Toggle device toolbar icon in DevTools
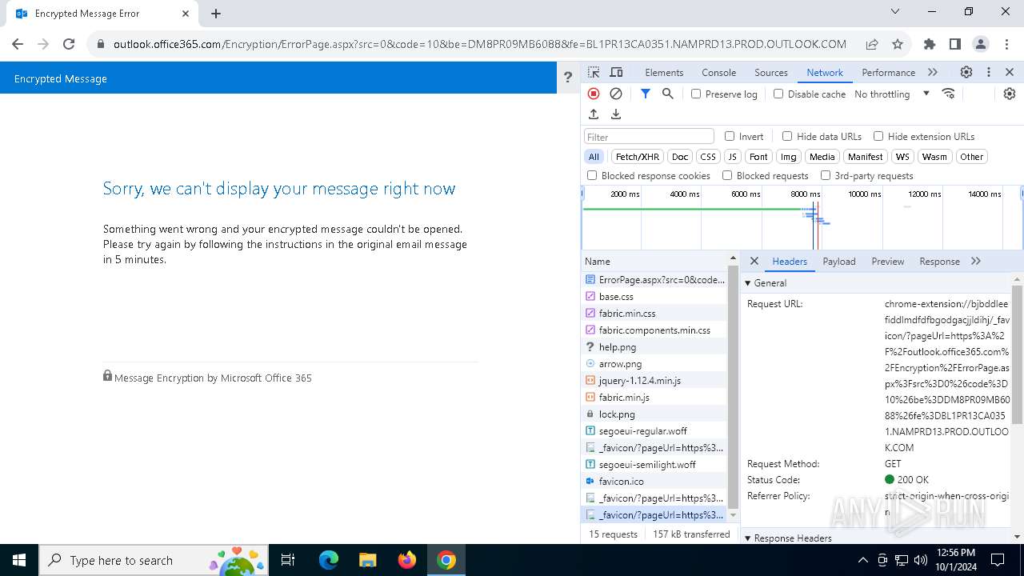The width and height of the screenshot is (1024, 576). (x=616, y=72)
